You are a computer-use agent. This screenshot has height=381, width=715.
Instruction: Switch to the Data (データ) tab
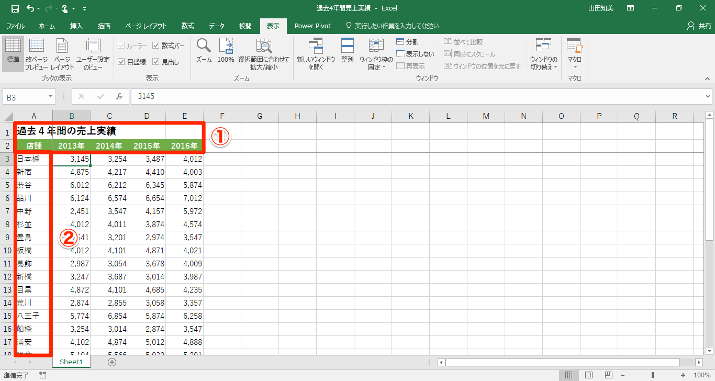click(x=217, y=26)
